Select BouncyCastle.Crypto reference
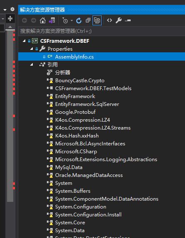Viewport: 185px width, 238px height. point(80,81)
